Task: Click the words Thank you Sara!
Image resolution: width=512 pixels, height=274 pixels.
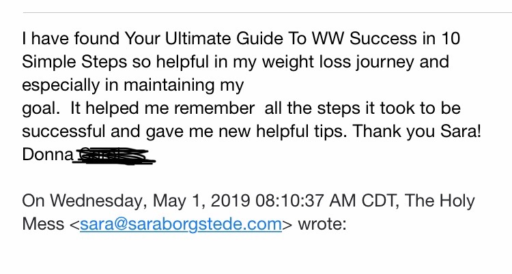Action: pos(417,132)
